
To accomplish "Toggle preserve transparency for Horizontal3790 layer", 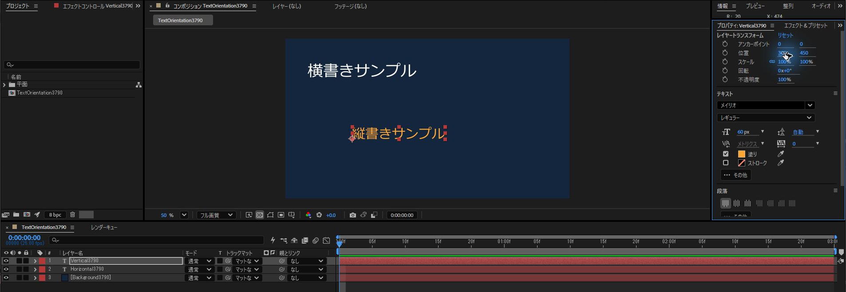I will [x=220, y=269].
